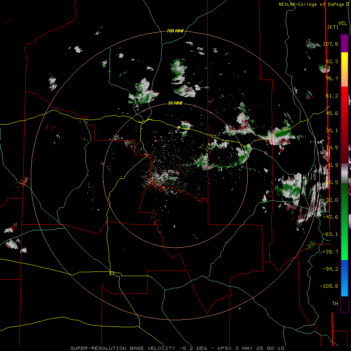Click the purple segment of the color bar
This screenshot has width=351, height=351.
[344, 43]
